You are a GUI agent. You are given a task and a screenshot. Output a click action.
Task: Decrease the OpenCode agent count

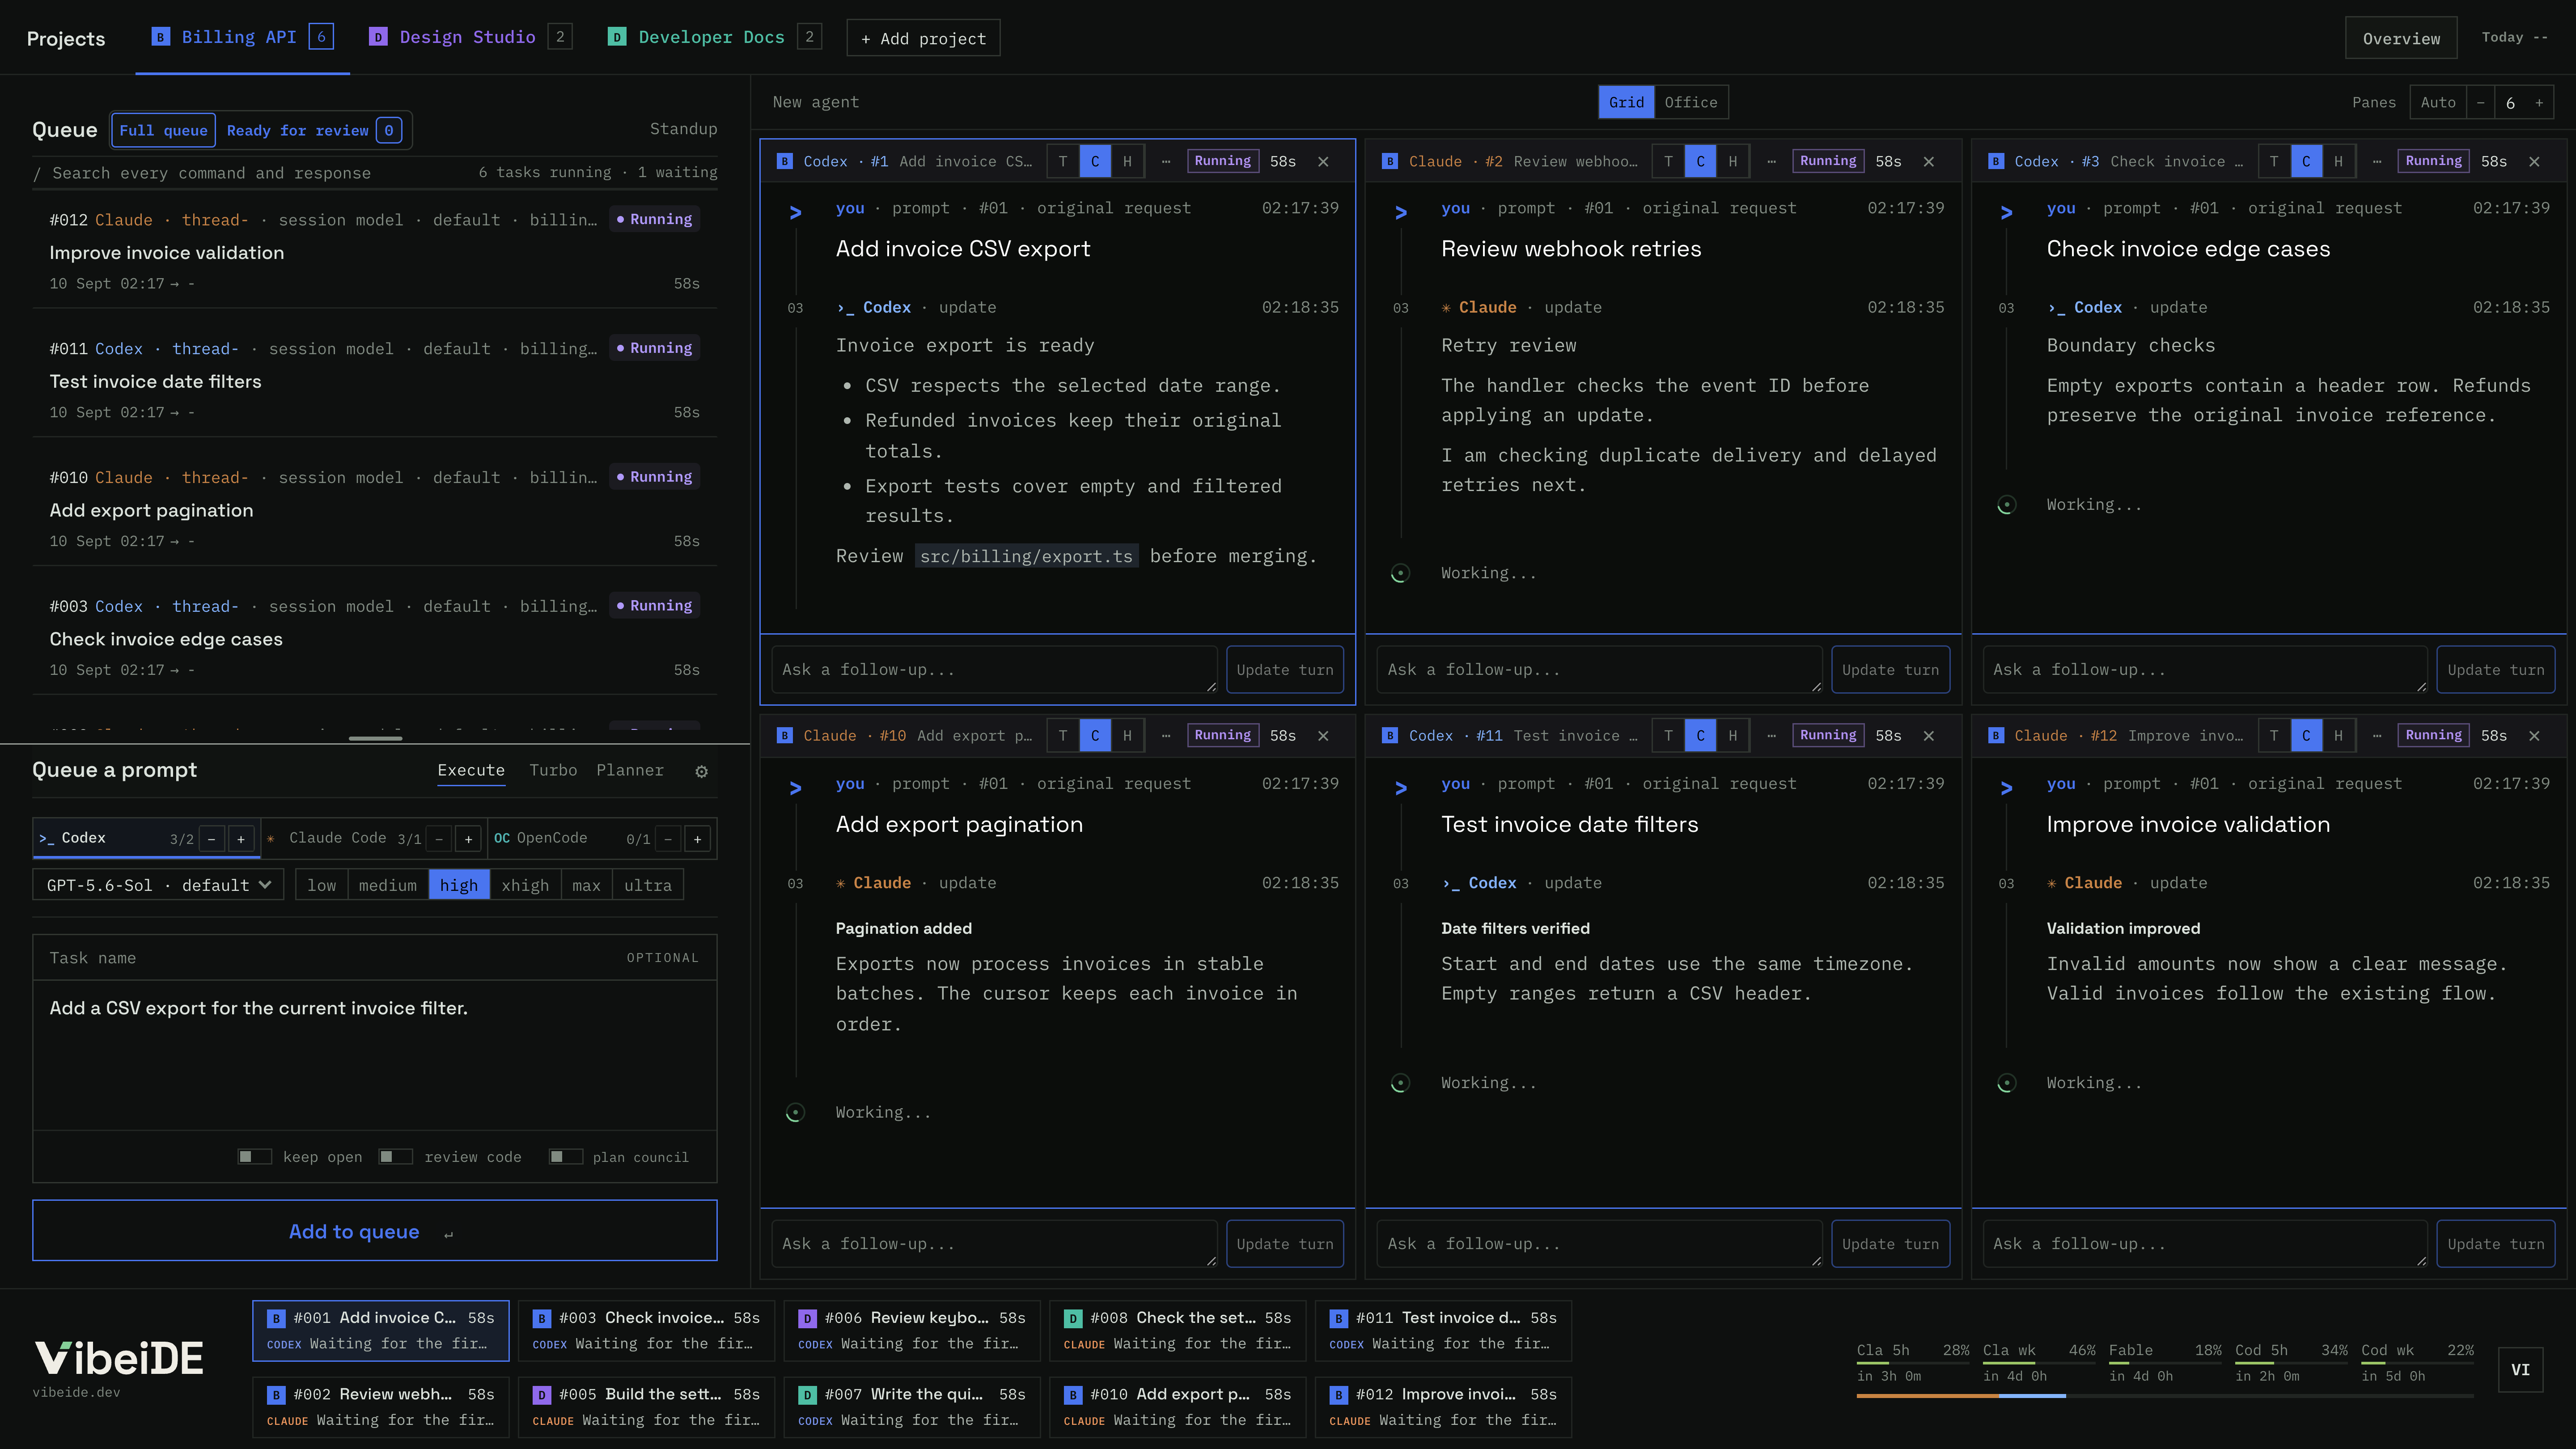668,838
